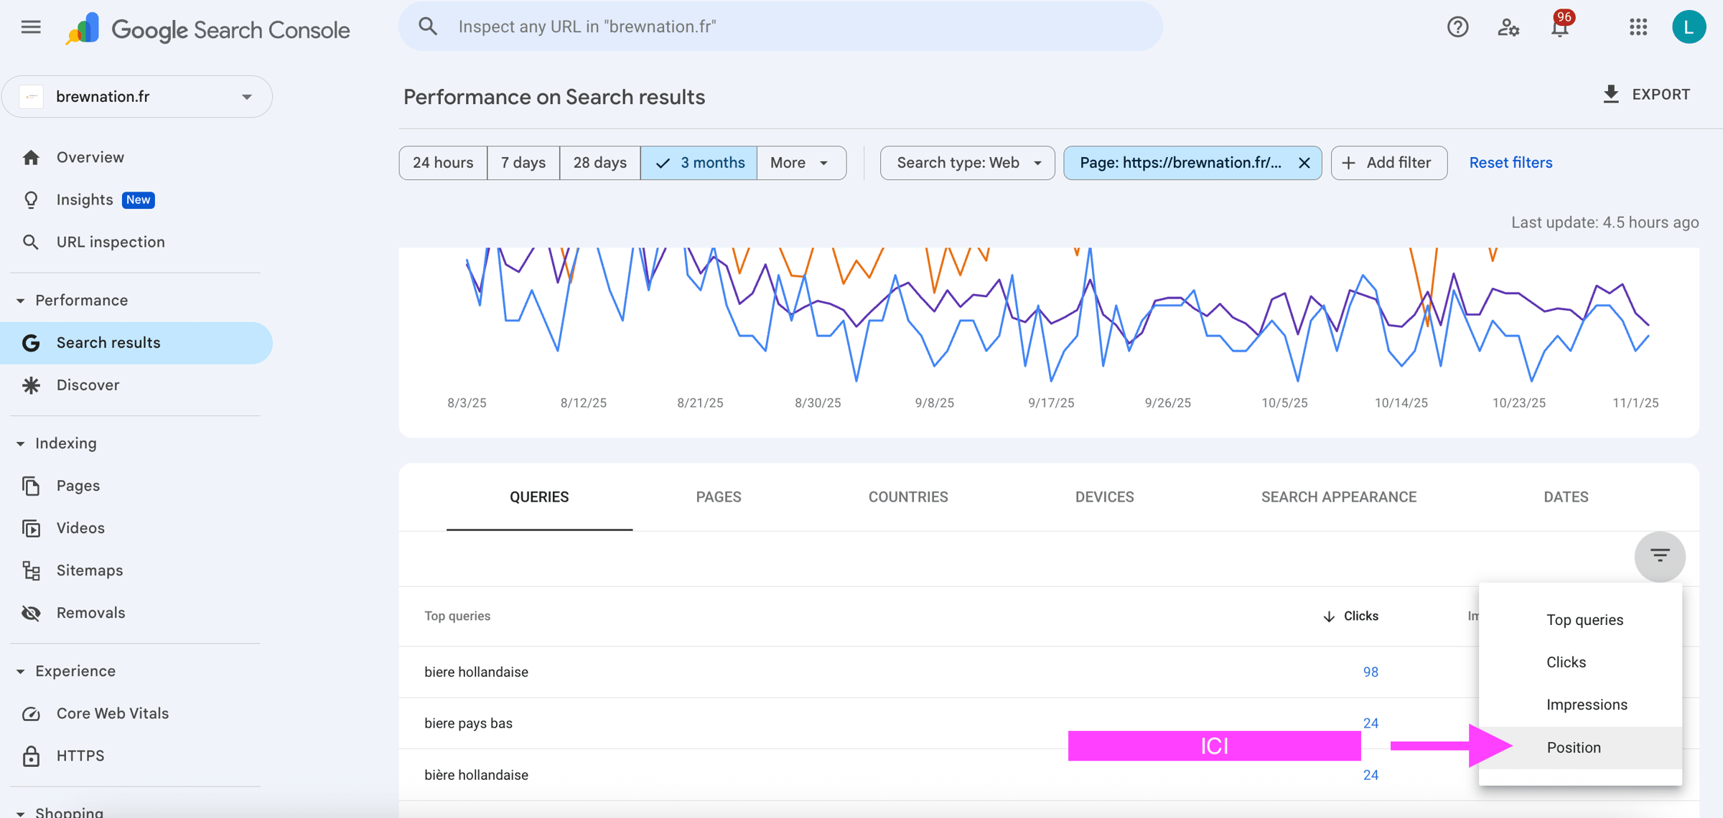Click the Reset filters link
The height and width of the screenshot is (818, 1723).
point(1510,163)
